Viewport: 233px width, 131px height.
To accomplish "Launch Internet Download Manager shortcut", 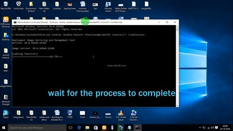I will 134,115.
